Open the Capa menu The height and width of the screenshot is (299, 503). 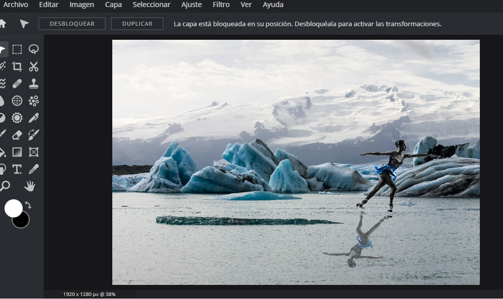[113, 5]
